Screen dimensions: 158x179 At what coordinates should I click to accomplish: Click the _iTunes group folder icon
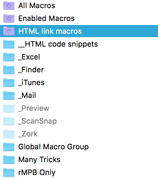(9, 82)
